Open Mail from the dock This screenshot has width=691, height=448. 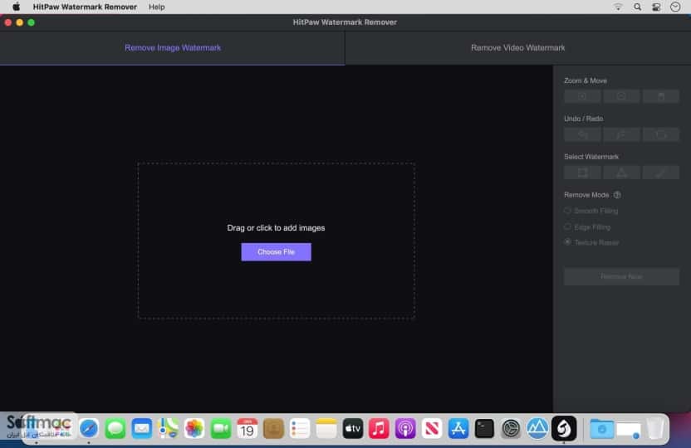point(141,429)
